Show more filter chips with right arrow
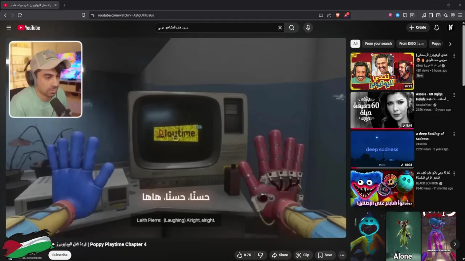Screen dimensions: 465x261 pos(450,44)
